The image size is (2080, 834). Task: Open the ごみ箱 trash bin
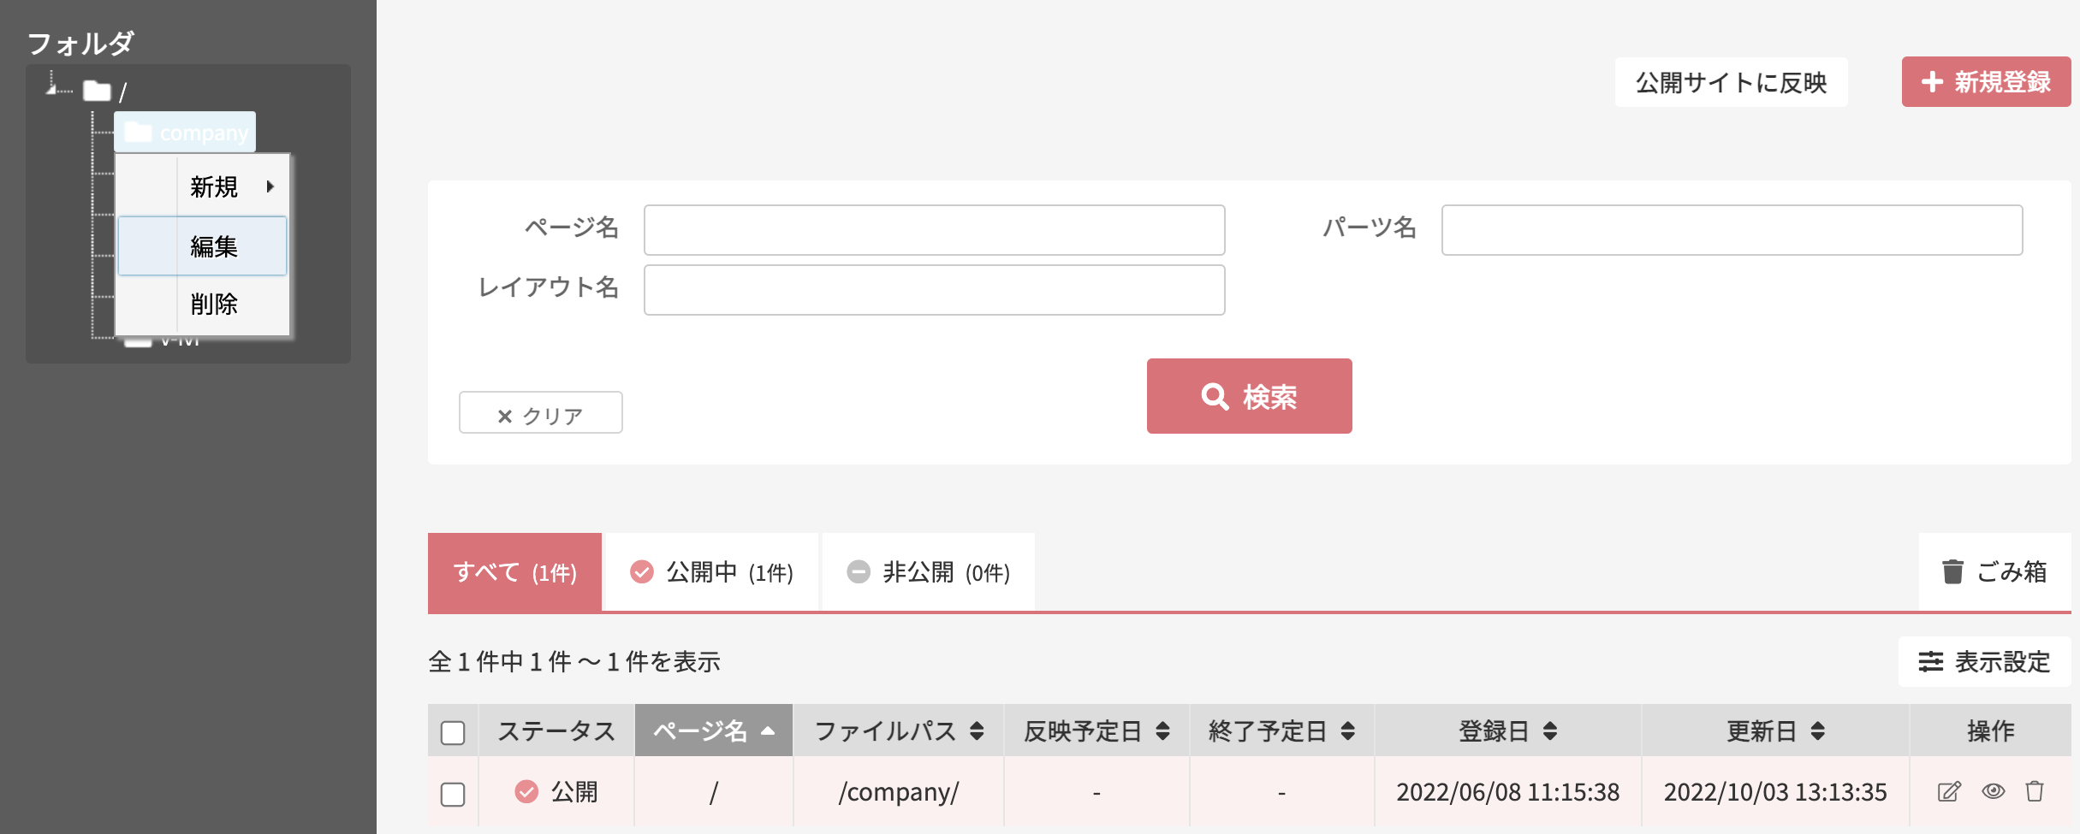[1994, 571]
